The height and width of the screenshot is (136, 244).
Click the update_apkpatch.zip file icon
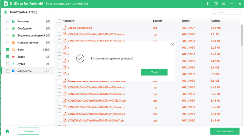(65, 28)
